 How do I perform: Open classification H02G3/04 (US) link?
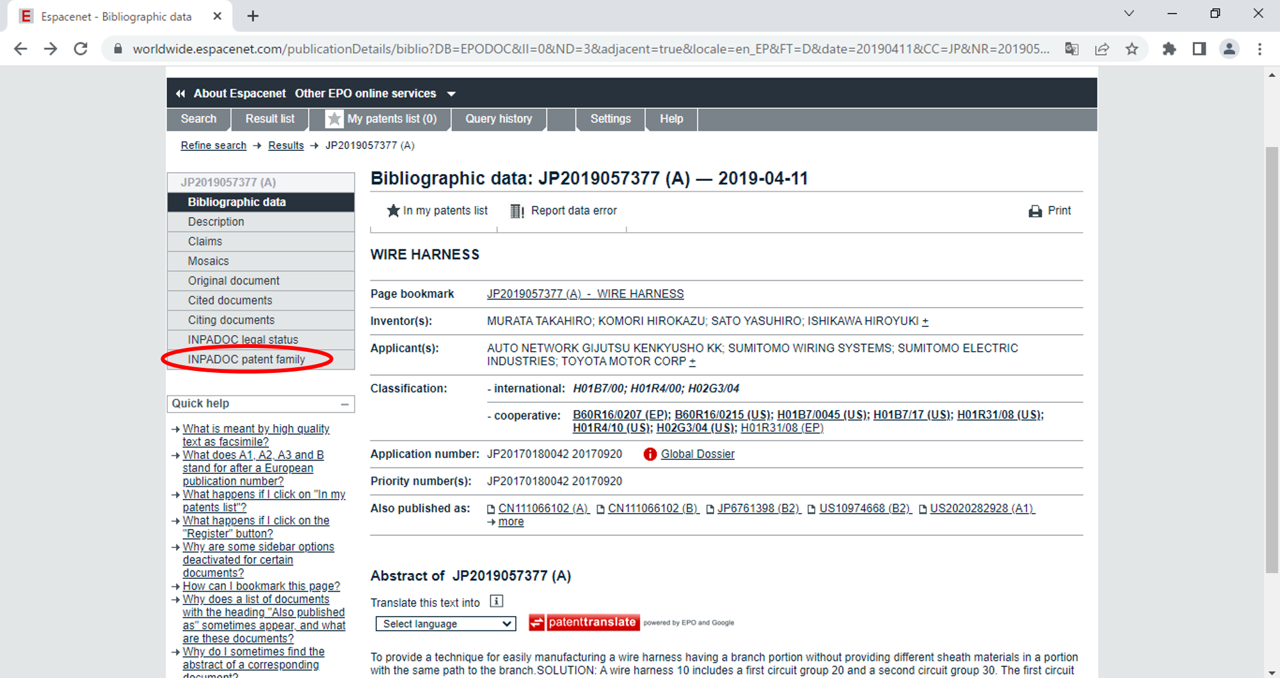(696, 428)
